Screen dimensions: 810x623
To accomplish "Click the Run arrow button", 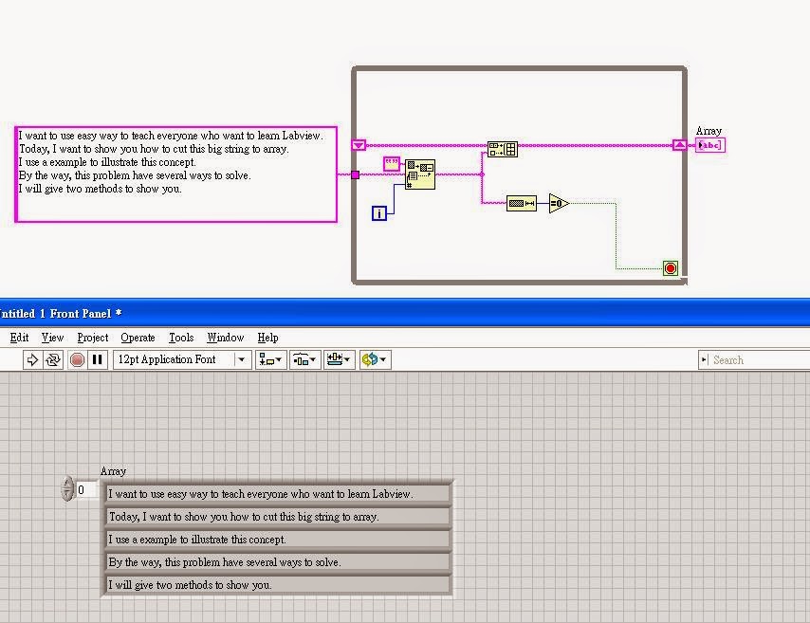I will click(32, 359).
